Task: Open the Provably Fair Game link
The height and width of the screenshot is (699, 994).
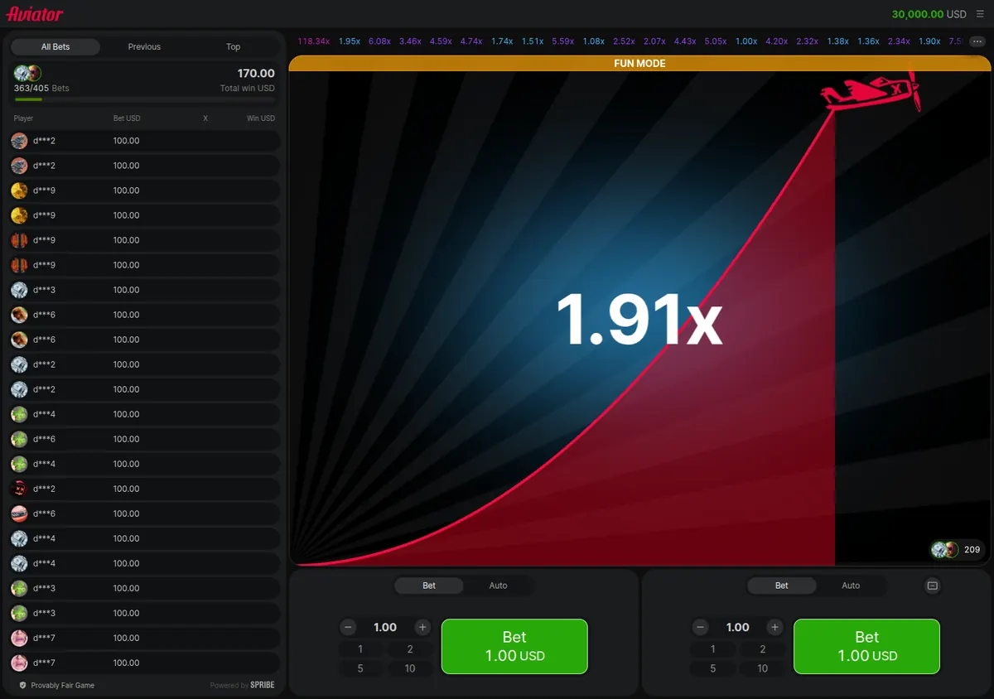Action: tap(62, 686)
